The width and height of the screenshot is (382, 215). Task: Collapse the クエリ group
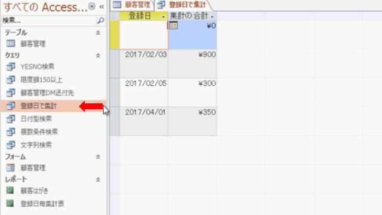click(x=98, y=56)
